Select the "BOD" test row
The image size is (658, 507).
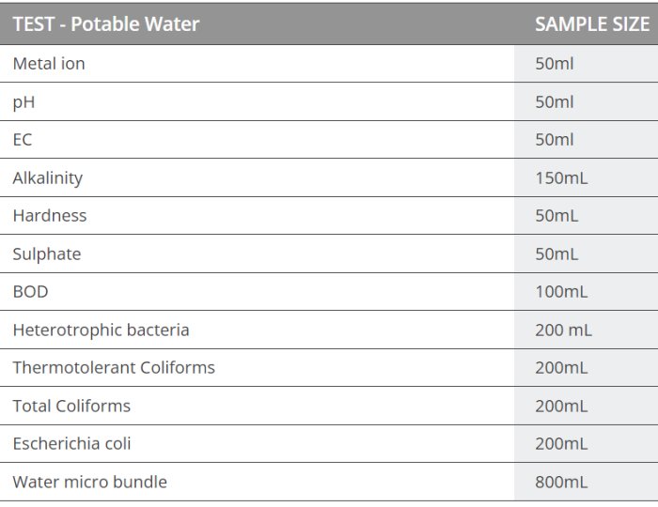[30, 292]
